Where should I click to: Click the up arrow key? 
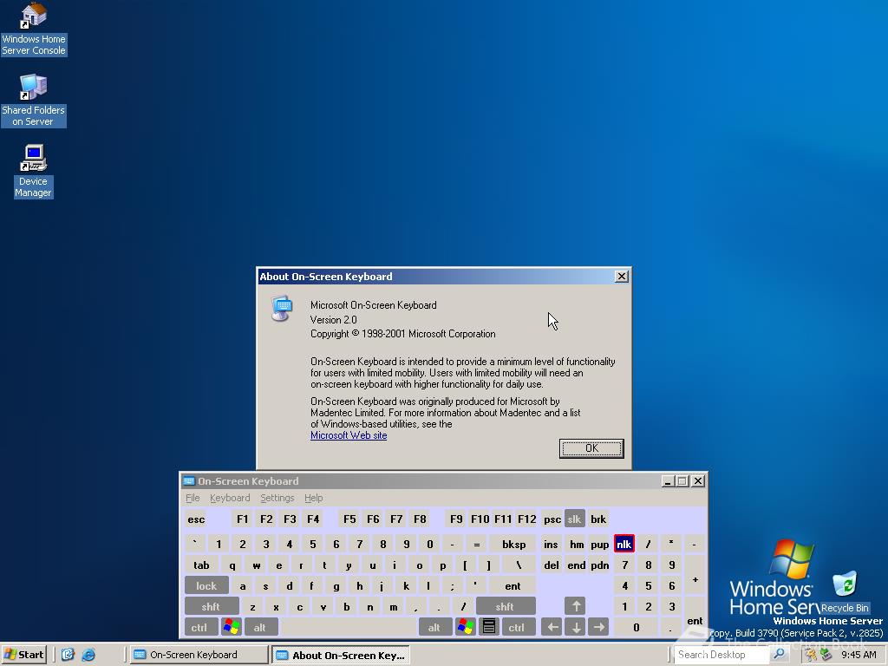point(575,606)
